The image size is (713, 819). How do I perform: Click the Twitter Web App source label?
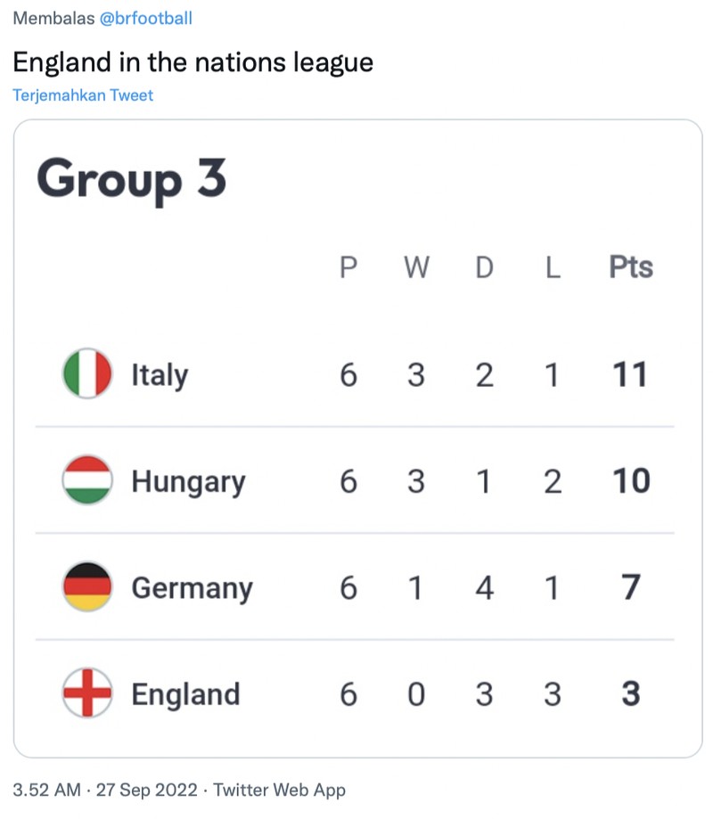(279, 790)
